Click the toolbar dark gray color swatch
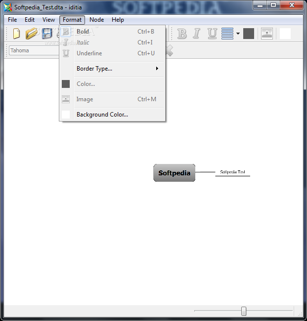Image resolution: width=307 pixels, height=321 pixels. tap(249, 34)
